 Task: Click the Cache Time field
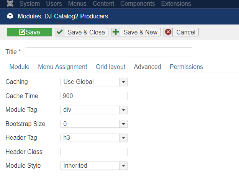pyautogui.click(x=94, y=96)
